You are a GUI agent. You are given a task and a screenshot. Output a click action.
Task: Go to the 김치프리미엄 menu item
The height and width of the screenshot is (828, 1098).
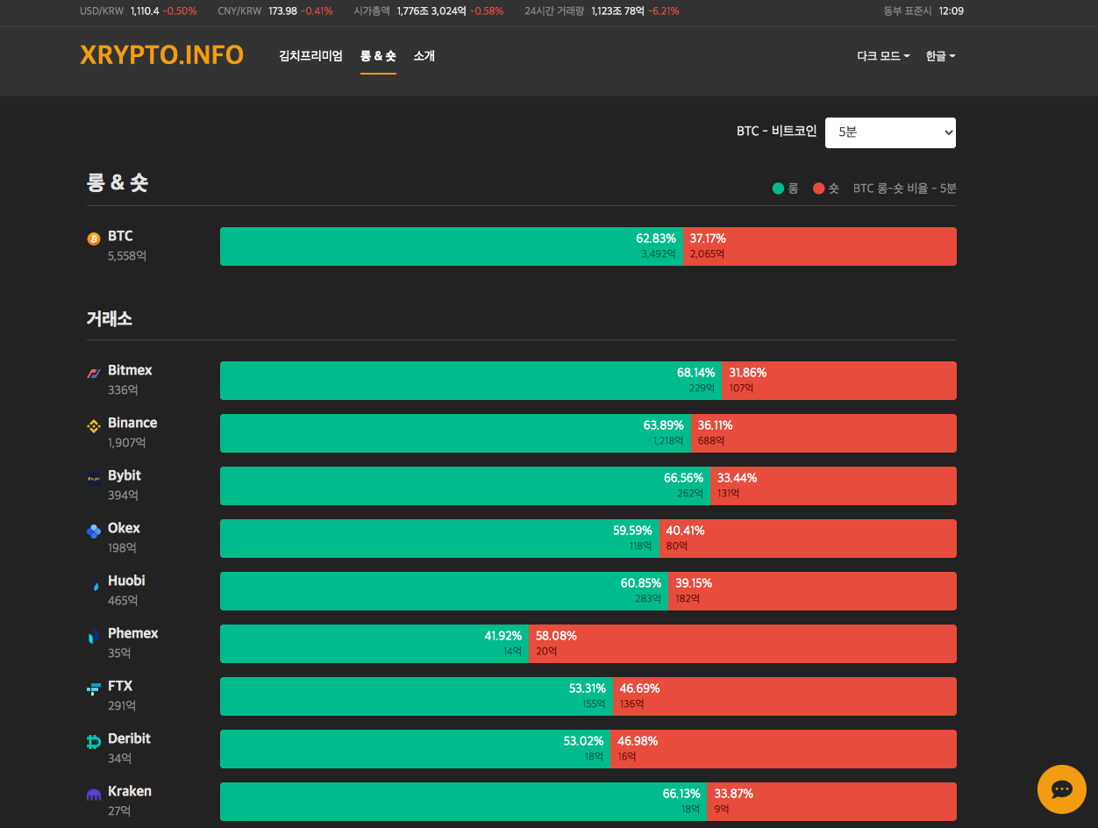pyautogui.click(x=310, y=56)
